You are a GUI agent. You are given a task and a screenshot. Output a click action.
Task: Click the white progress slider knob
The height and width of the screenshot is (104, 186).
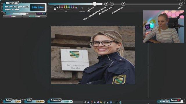pos(94,4)
